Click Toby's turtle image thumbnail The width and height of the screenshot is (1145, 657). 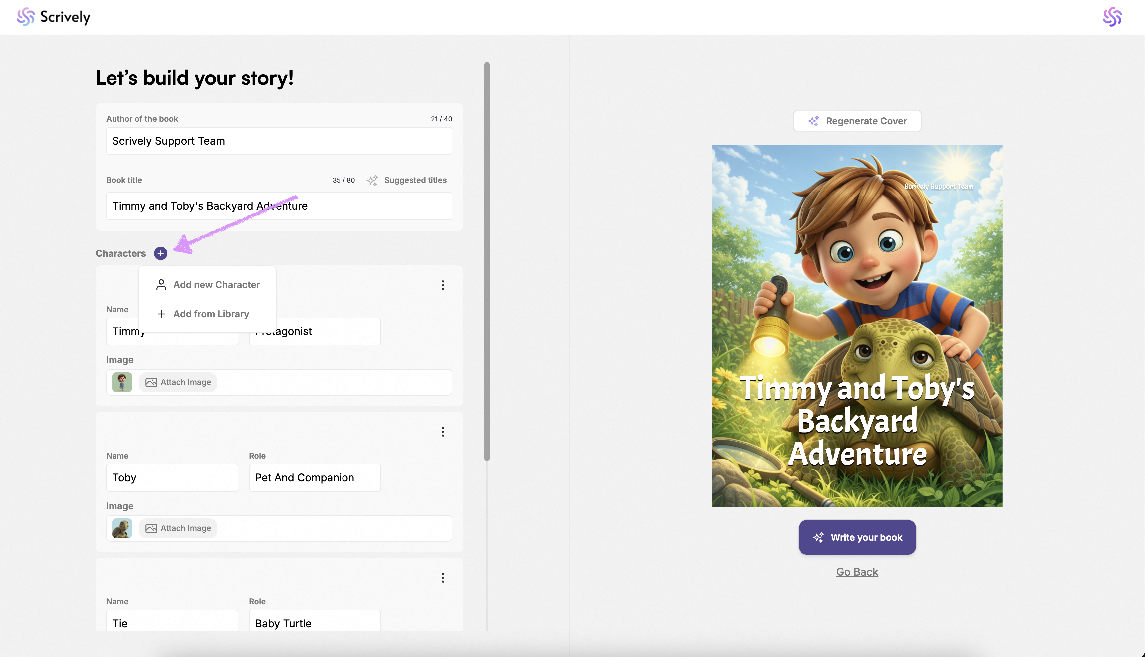(x=122, y=528)
